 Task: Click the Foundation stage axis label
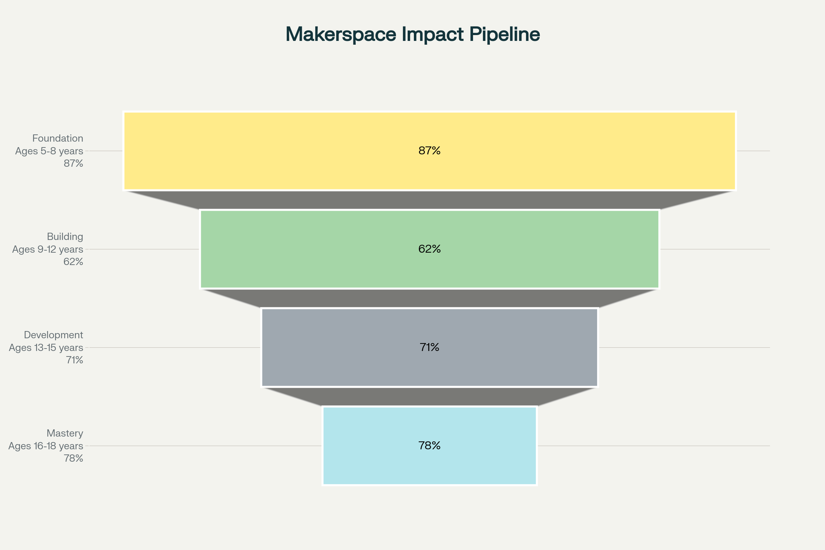[57, 138]
